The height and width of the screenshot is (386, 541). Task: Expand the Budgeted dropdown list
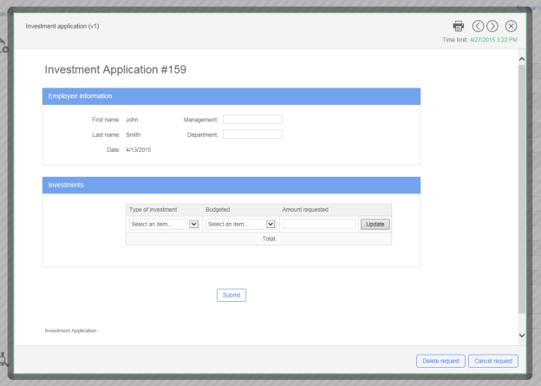point(240,224)
